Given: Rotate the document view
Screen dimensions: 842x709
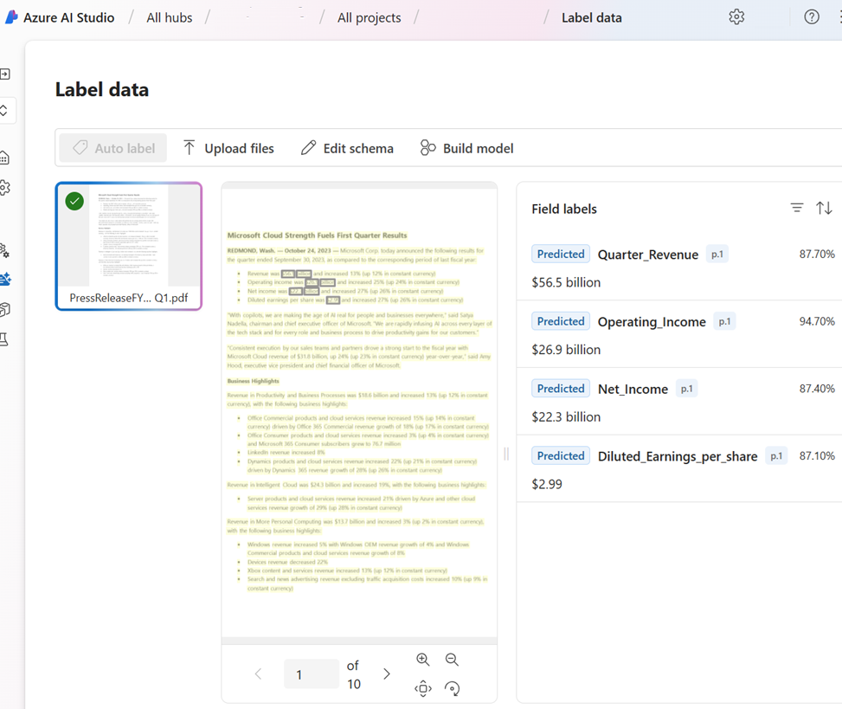Looking at the screenshot, I should click(452, 688).
